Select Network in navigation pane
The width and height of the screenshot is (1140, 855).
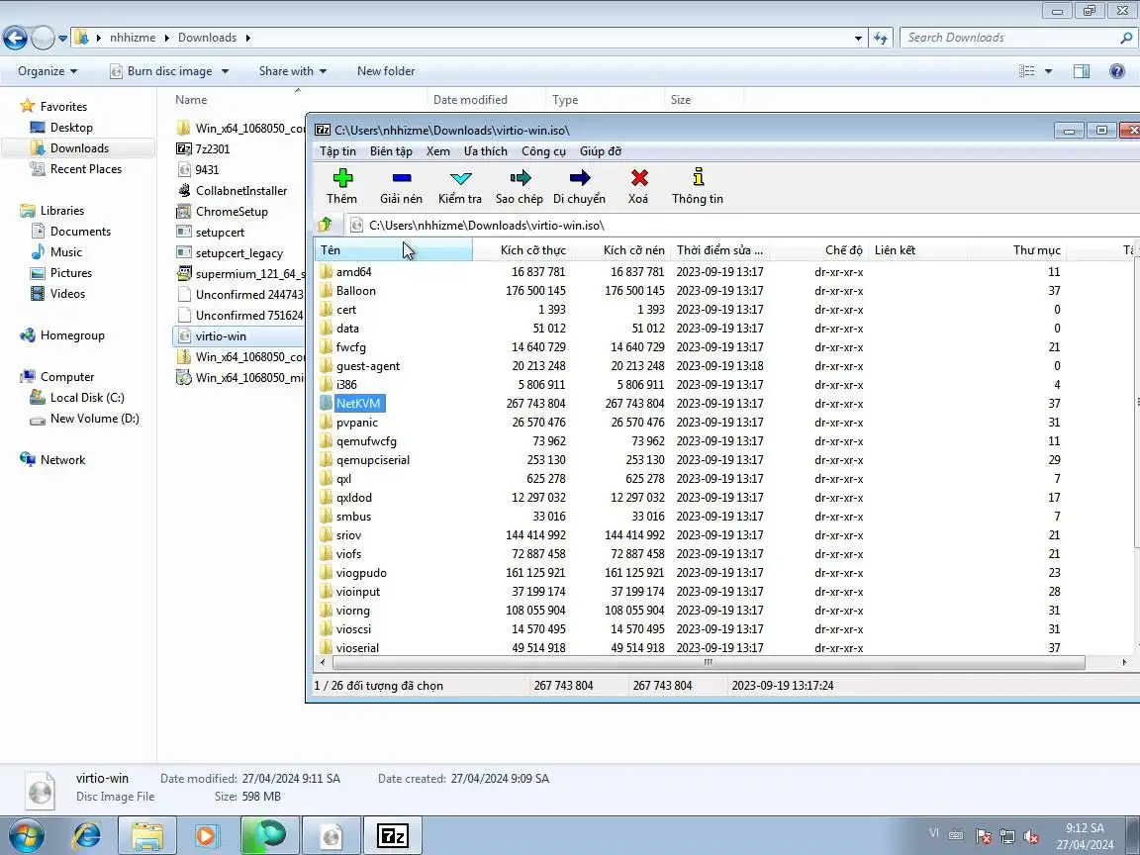tap(62, 460)
